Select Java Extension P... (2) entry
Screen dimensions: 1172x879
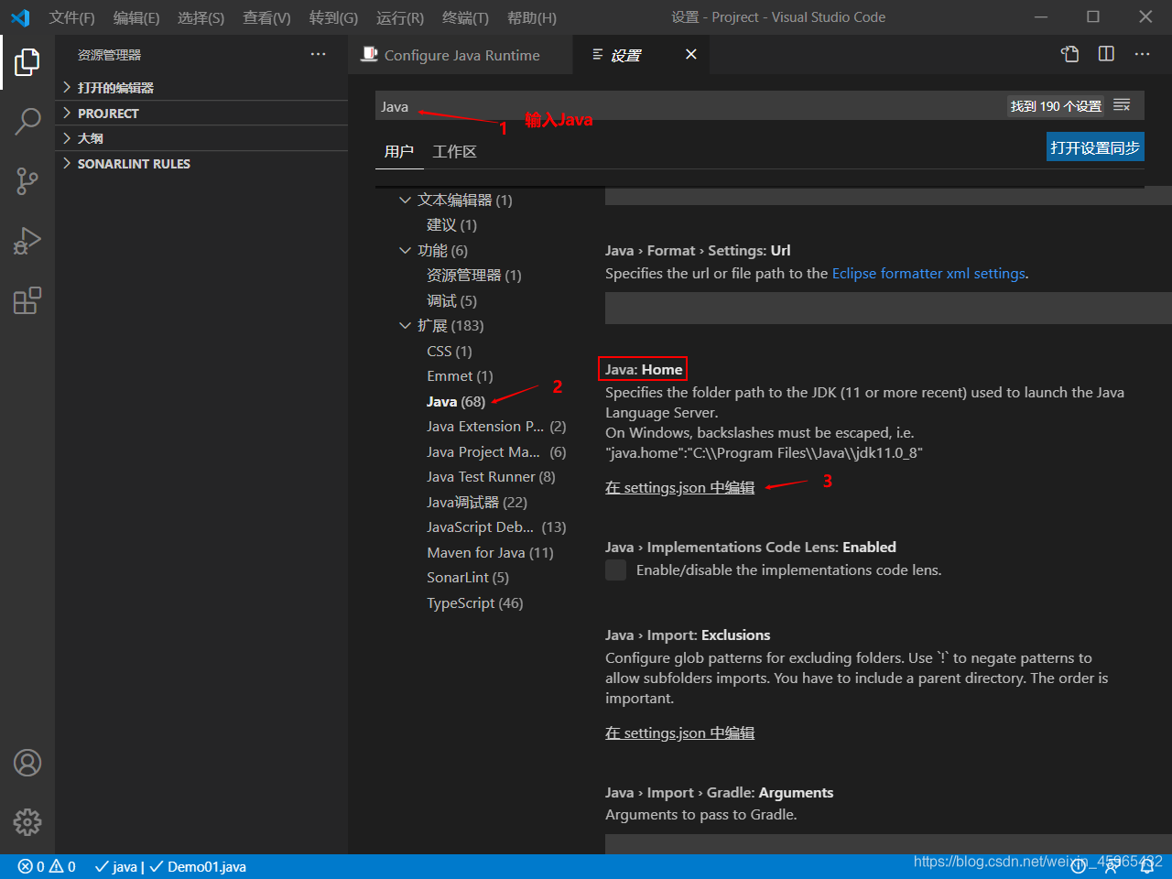pyautogui.click(x=496, y=426)
